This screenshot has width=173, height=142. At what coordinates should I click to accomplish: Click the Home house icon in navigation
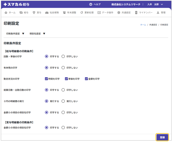click(x=6, y=13)
